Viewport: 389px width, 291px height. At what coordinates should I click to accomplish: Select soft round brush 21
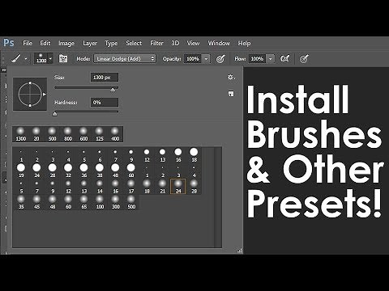(163, 187)
